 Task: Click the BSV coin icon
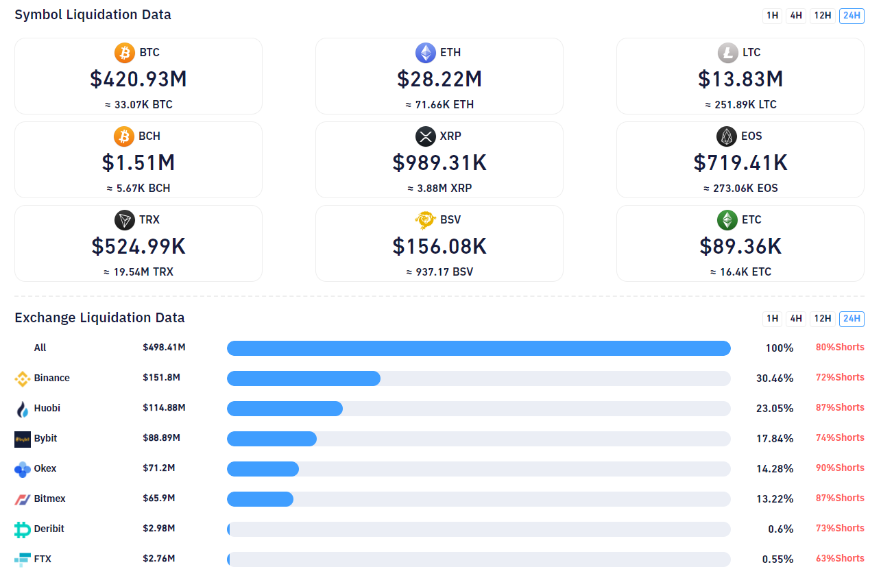point(426,220)
